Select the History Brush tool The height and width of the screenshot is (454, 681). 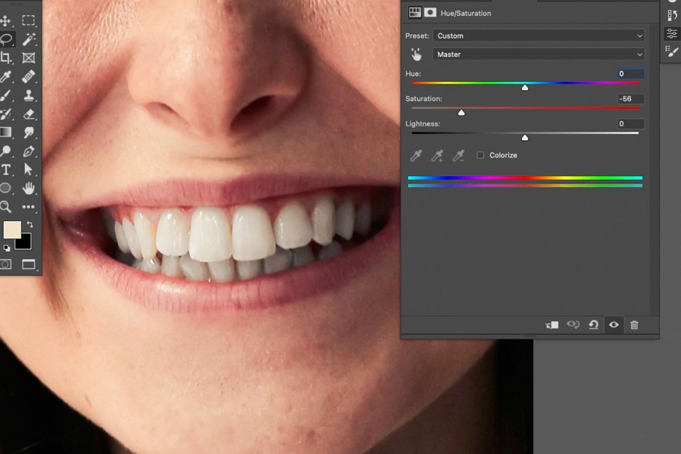[x=6, y=114]
